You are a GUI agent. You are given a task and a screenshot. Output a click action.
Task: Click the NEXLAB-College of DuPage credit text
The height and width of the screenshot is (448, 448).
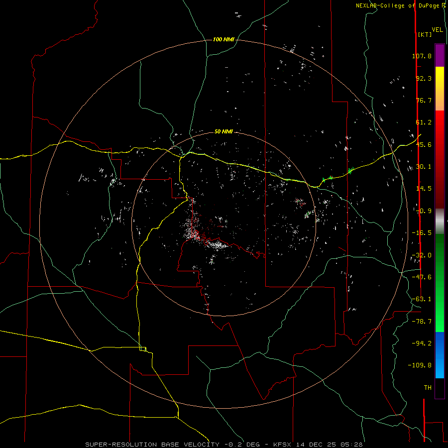click(400, 5)
